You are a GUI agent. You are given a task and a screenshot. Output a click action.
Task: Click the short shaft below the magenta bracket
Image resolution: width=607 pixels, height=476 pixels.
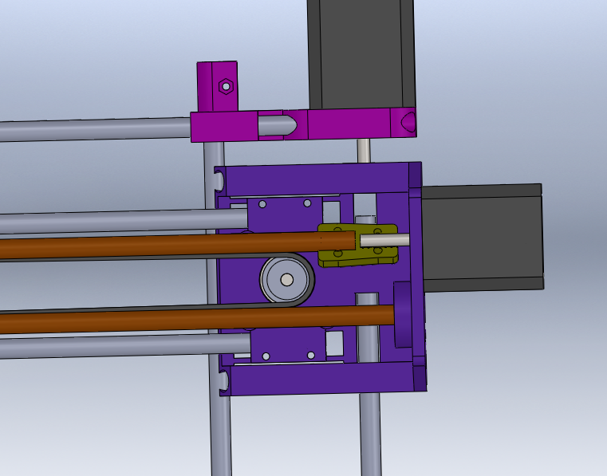tap(363, 151)
